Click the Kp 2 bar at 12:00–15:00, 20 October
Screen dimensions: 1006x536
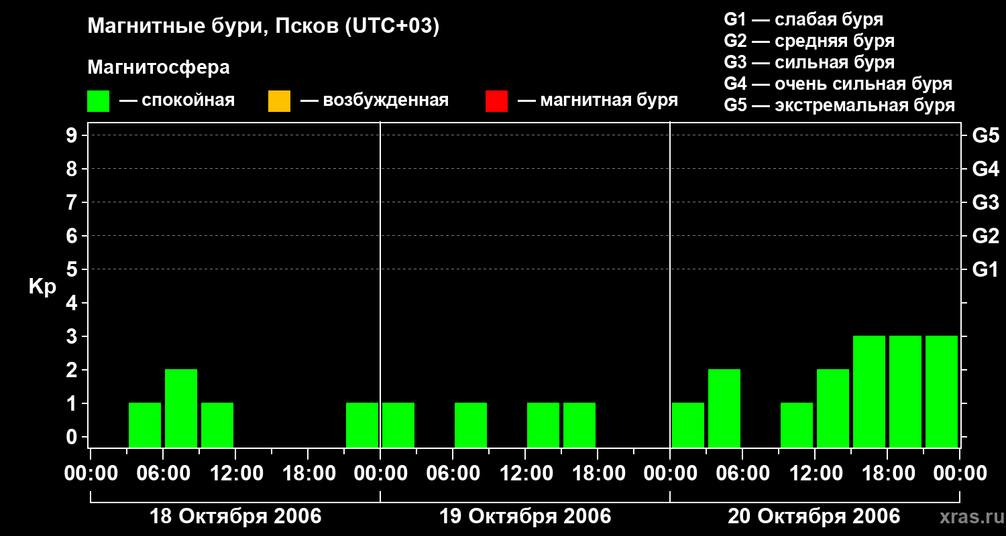click(x=833, y=408)
